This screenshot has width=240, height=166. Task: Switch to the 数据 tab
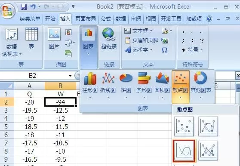pos(121,19)
